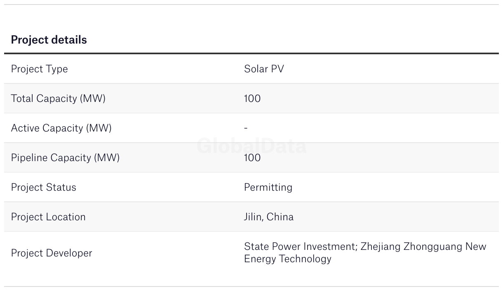The width and height of the screenshot is (503, 291).
Task: Click the Energy Technology developer text line
Action: coord(288,259)
